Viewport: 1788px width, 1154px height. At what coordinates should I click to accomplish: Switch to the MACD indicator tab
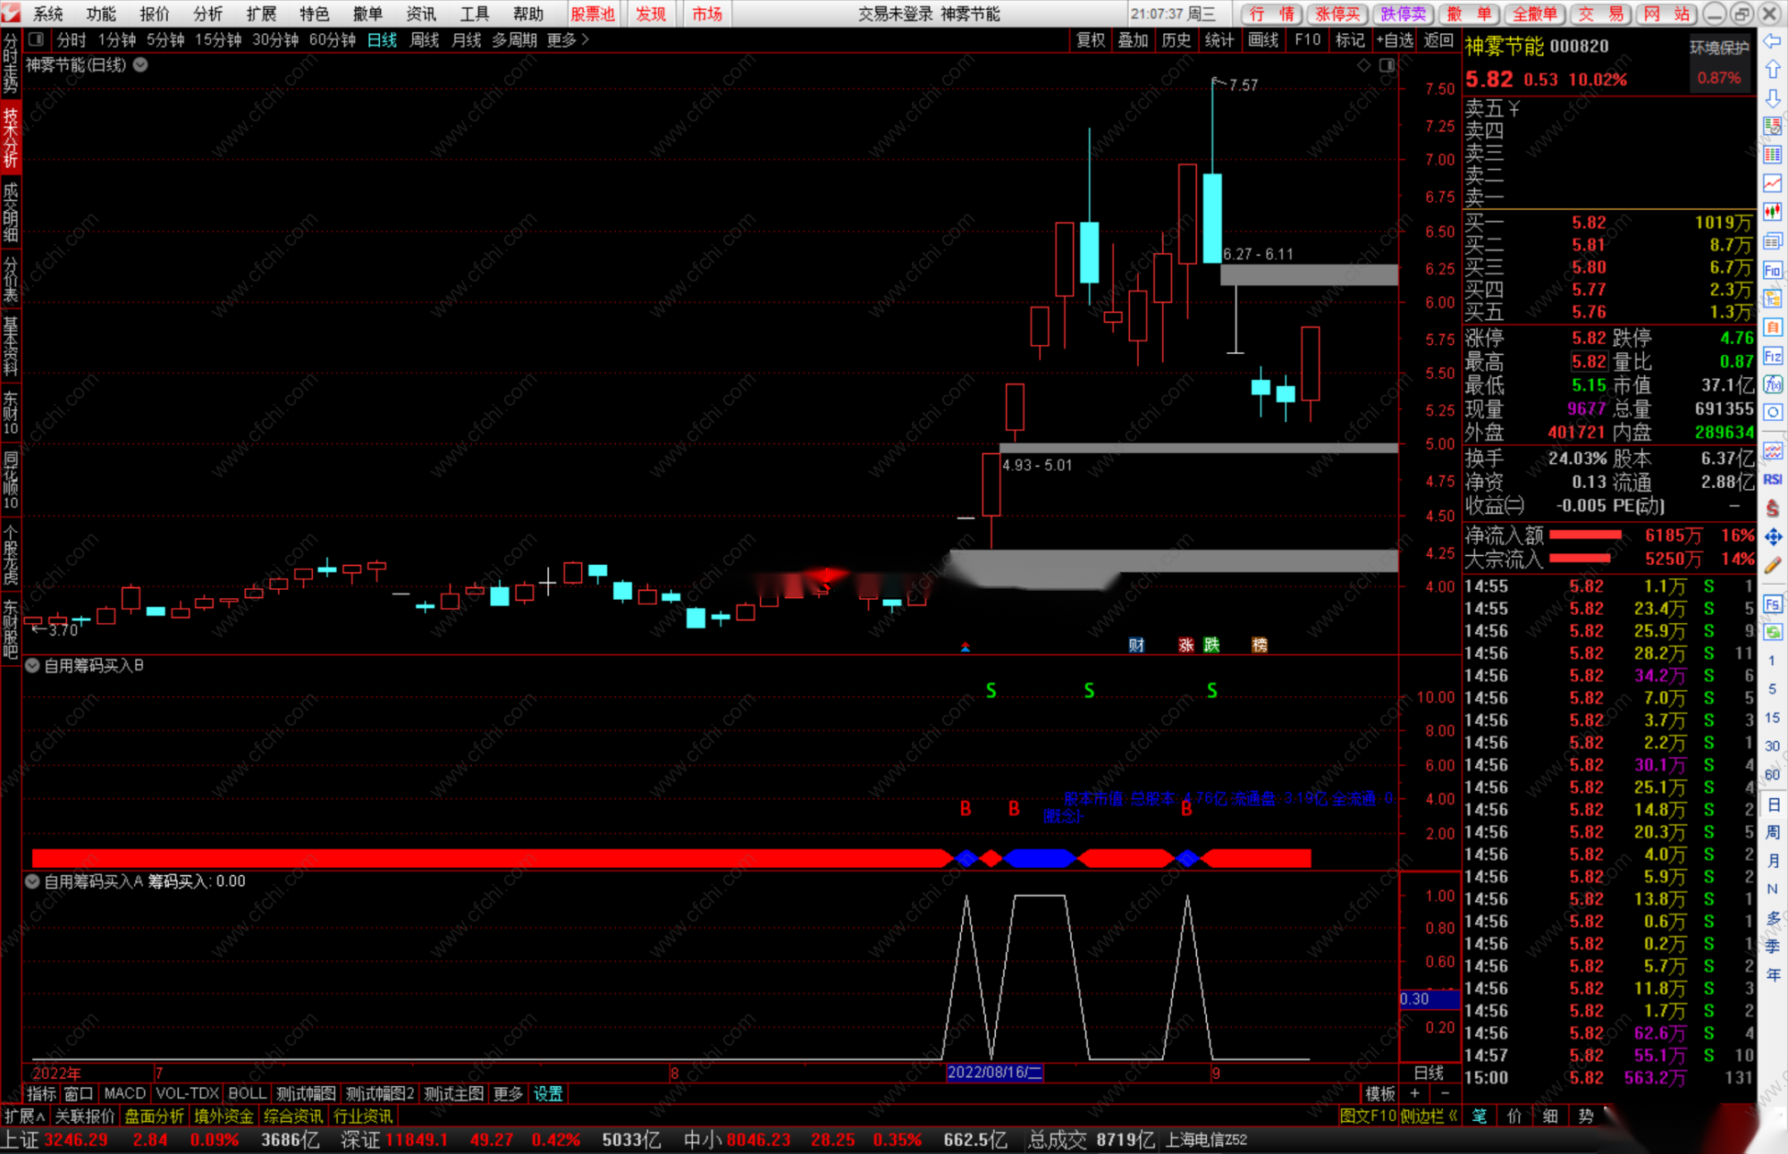click(124, 1093)
